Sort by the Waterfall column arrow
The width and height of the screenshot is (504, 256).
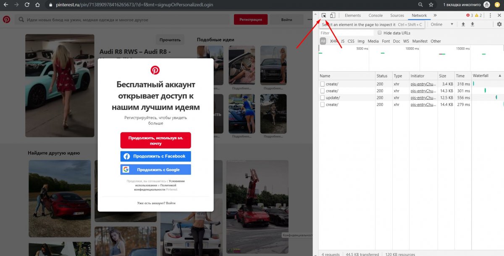tap(500, 76)
